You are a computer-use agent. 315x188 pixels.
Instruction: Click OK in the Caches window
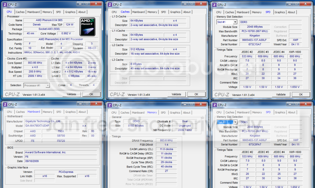click(x=196, y=94)
